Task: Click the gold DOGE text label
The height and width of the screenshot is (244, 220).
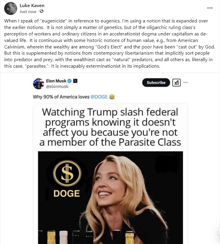Action: [x=67, y=193]
